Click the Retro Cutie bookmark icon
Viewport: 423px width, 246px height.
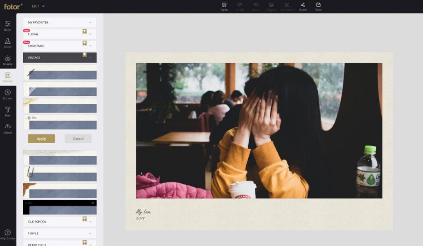click(x=84, y=243)
